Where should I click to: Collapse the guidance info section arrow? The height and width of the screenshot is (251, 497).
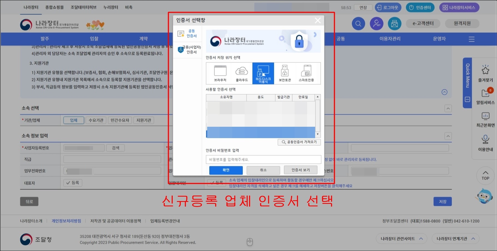pos(445,92)
